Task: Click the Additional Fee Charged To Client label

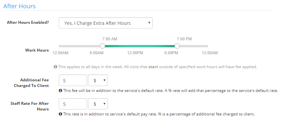Action: [x=31, y=83]
